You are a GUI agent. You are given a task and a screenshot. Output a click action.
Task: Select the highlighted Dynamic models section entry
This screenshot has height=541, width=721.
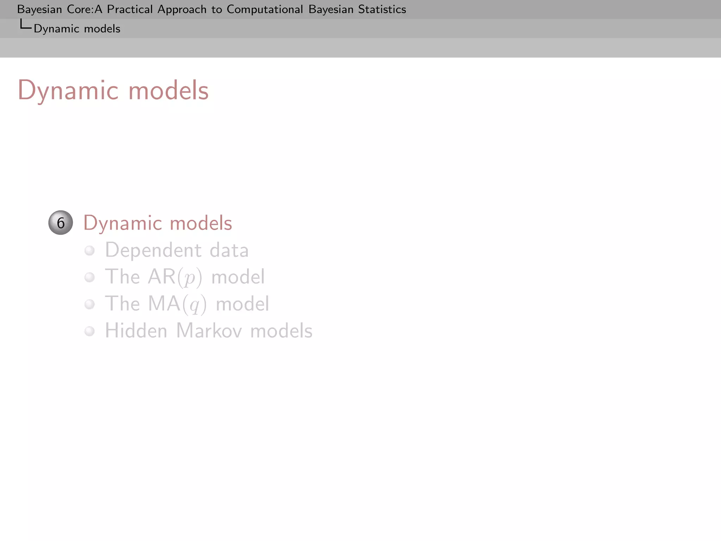[x=157, y=223]
